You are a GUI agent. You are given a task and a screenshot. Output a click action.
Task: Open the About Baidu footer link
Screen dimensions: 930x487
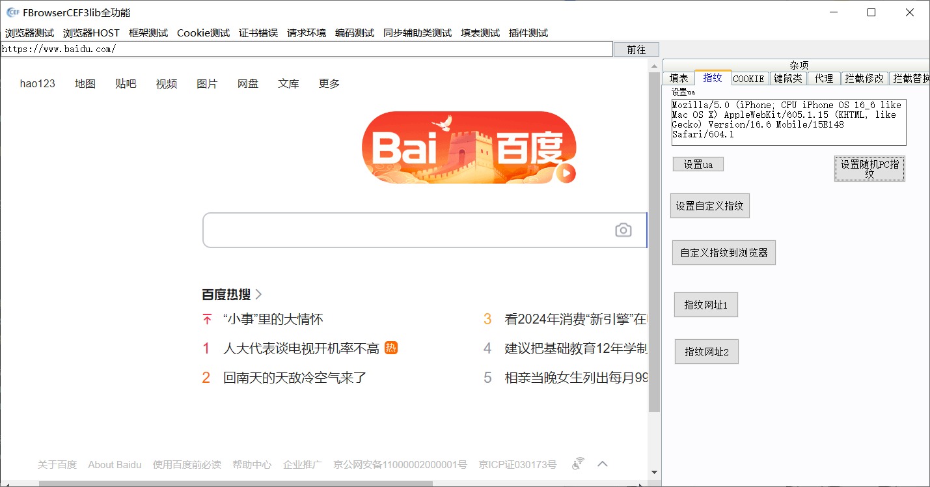click(115, 464)
